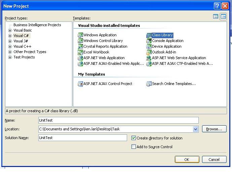The image size is (232, 172).
Task: Enable Add to Source Control checkbox
Action: 133,147
